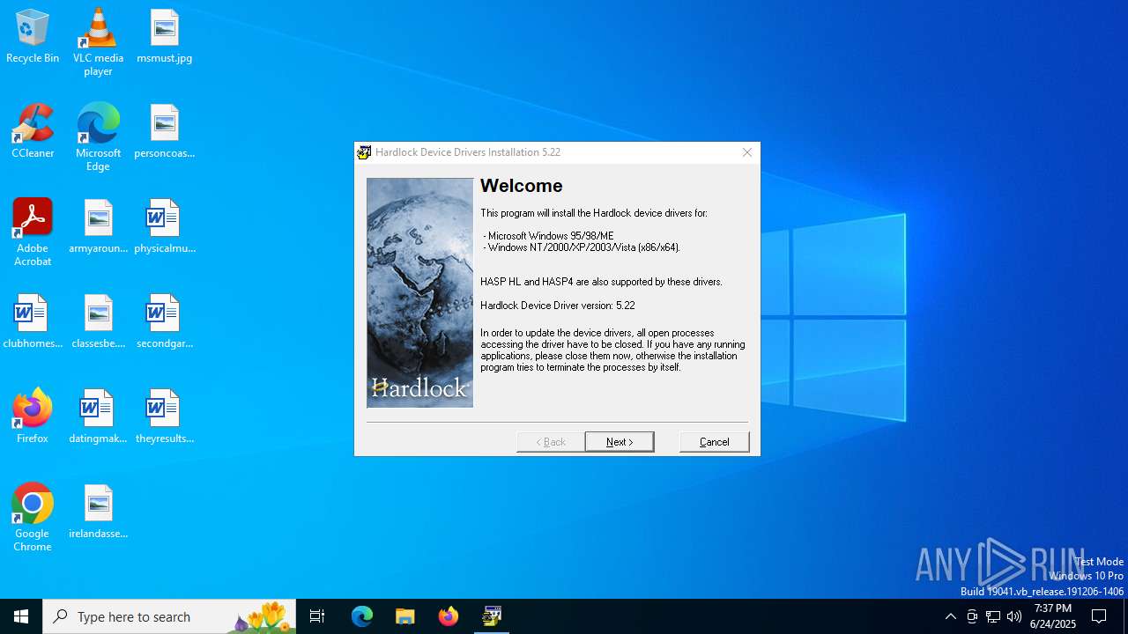Select the armyaroun... image file
Screen dimensions: 1128x634
click(x=98, y=227)
